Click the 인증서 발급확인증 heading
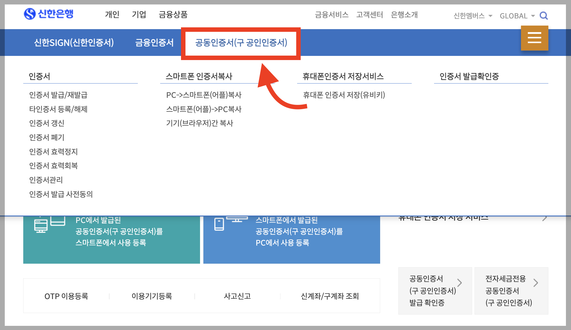571x330 pixels. [x=469, y=76]
